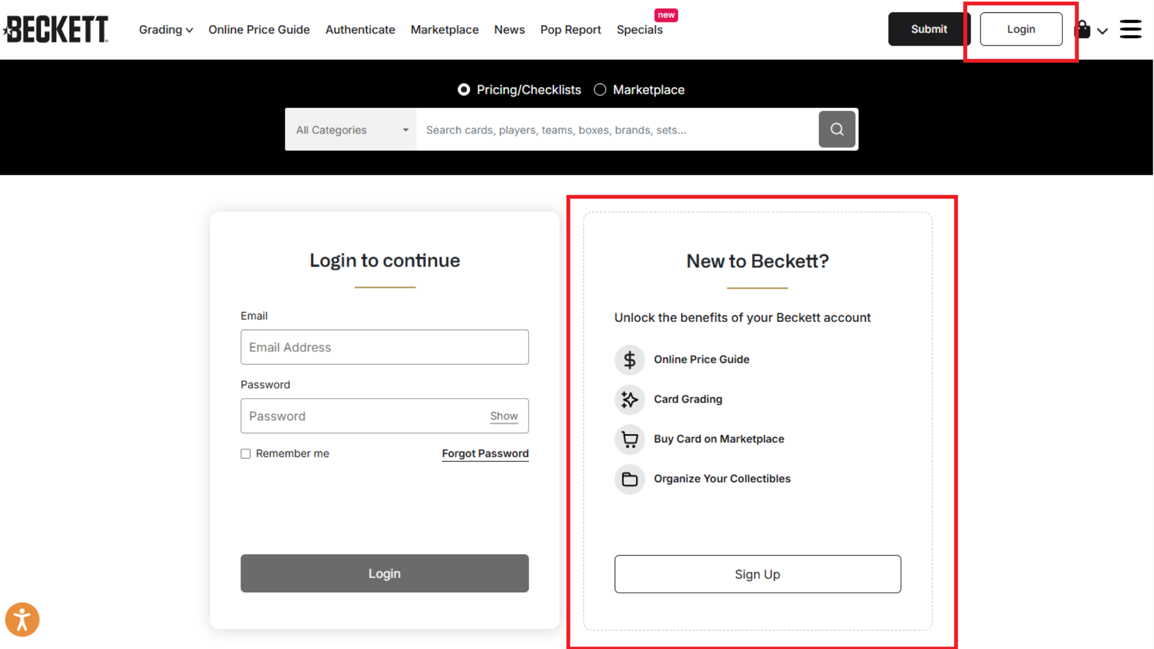Screen dimensions: 1154x649
Task: Go to the News nav item
Action: (x=510, y=30)
